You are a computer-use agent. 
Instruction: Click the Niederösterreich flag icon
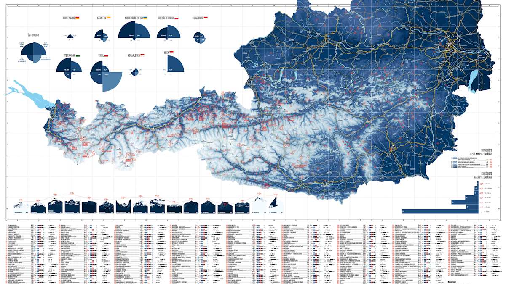click(x=145, y=18)
